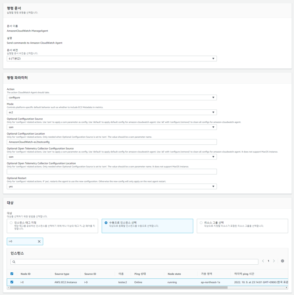This screenshot has height=295, width=294.
Task: Click the empty Open Telemetry Configuration Location field
Action: pyautogui.click(x=112, y=171)
